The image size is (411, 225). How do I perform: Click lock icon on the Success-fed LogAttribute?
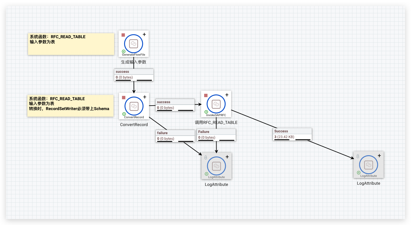[358, 156]
